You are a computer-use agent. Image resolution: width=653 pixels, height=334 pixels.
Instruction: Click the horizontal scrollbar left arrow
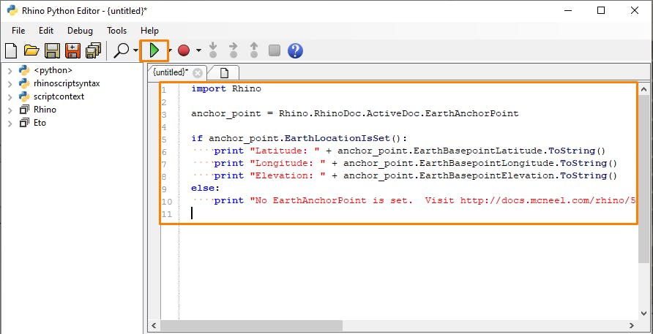point(154,325)
